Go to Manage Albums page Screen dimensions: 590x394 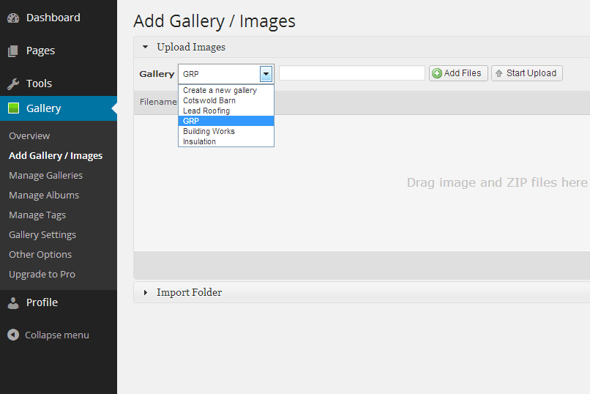(44, 196)
